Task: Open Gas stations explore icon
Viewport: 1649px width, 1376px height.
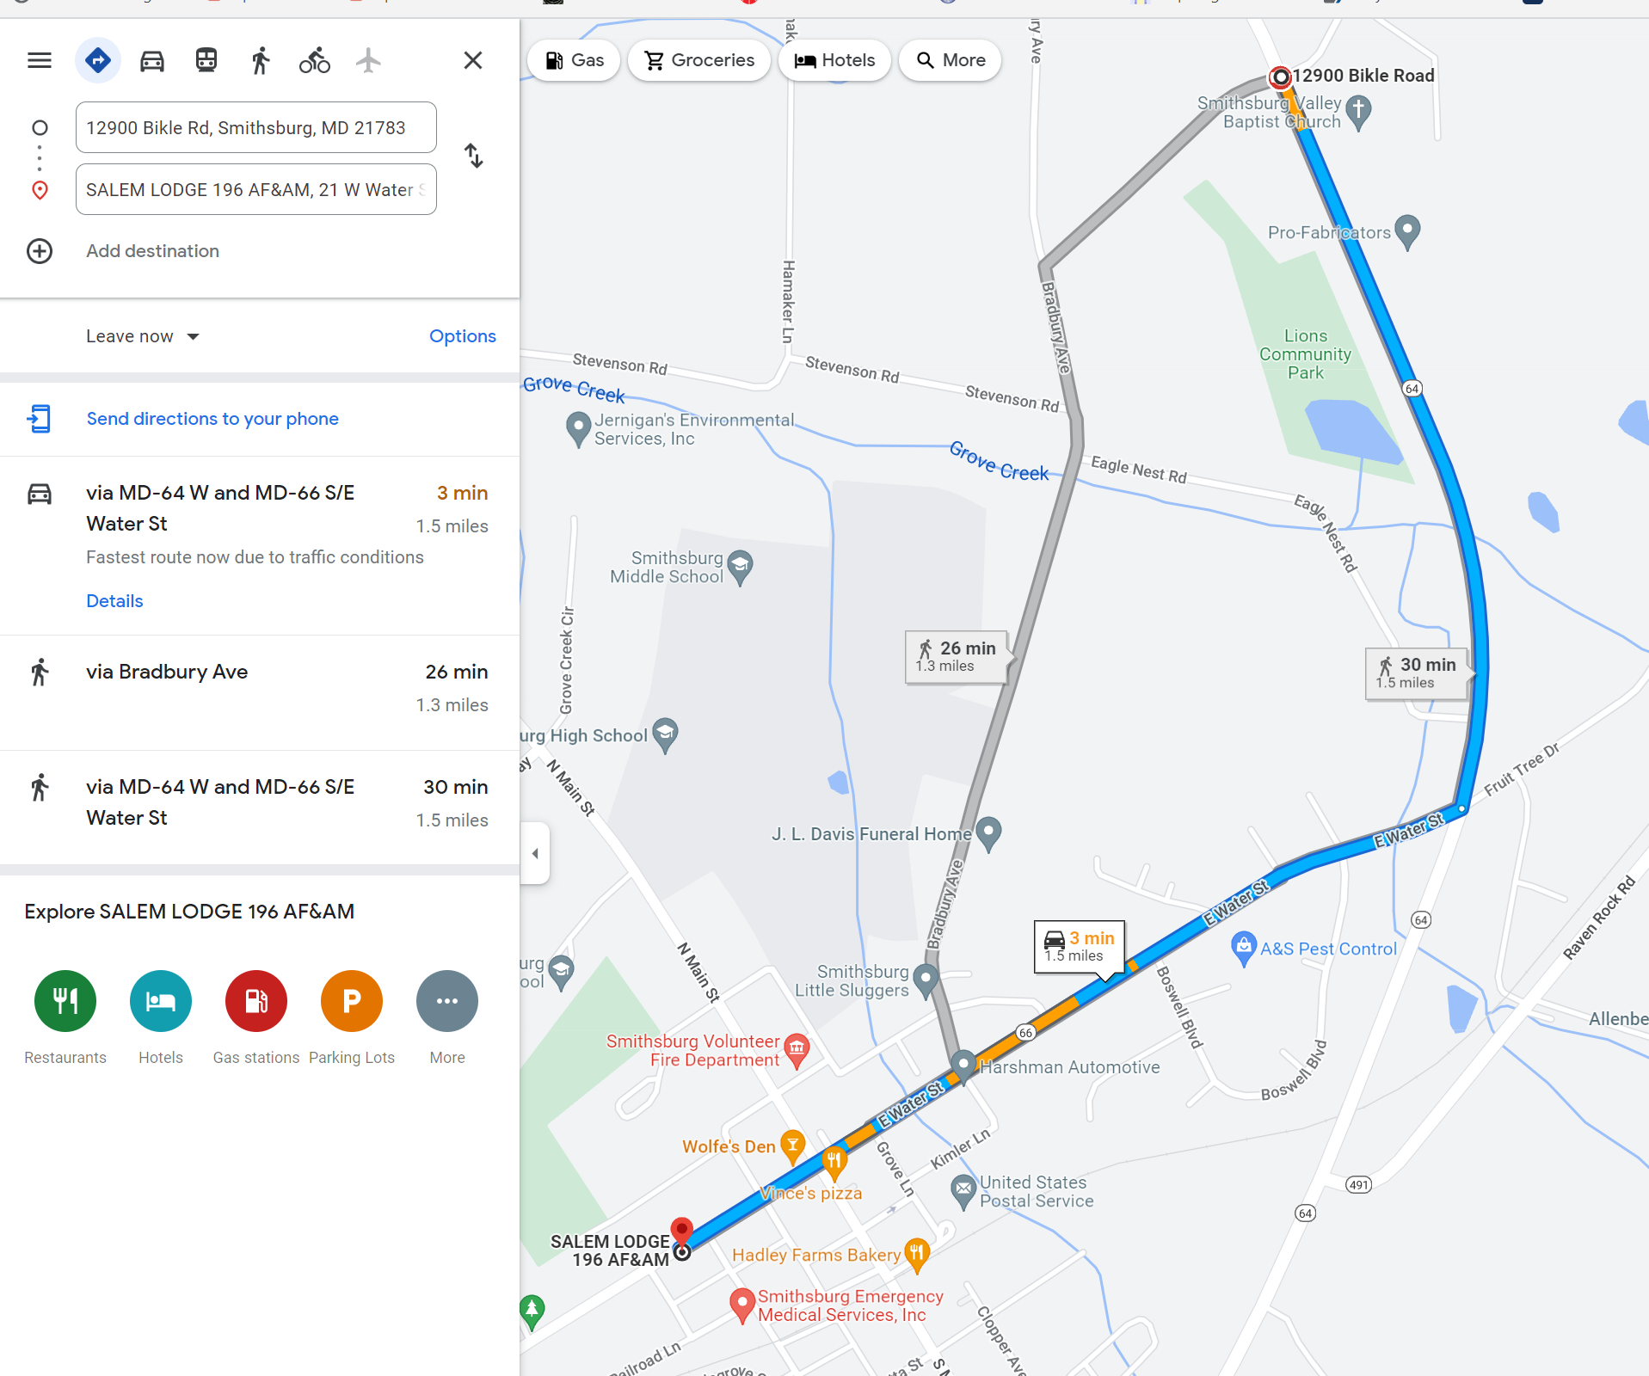Action: (x=256, y=1001)
